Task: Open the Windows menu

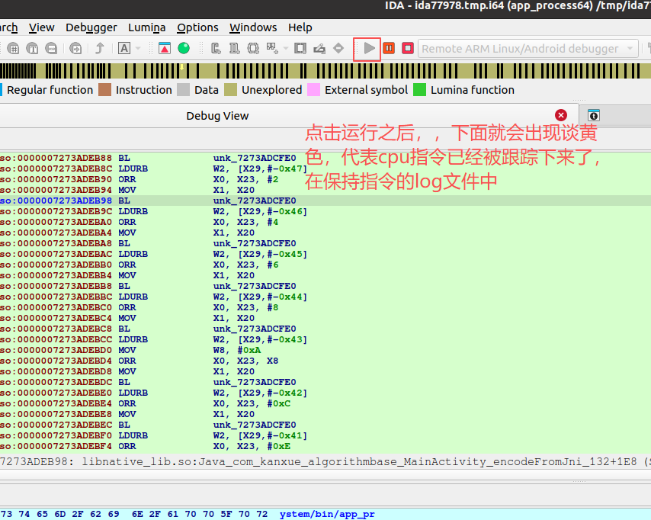Action: [253, 27]
